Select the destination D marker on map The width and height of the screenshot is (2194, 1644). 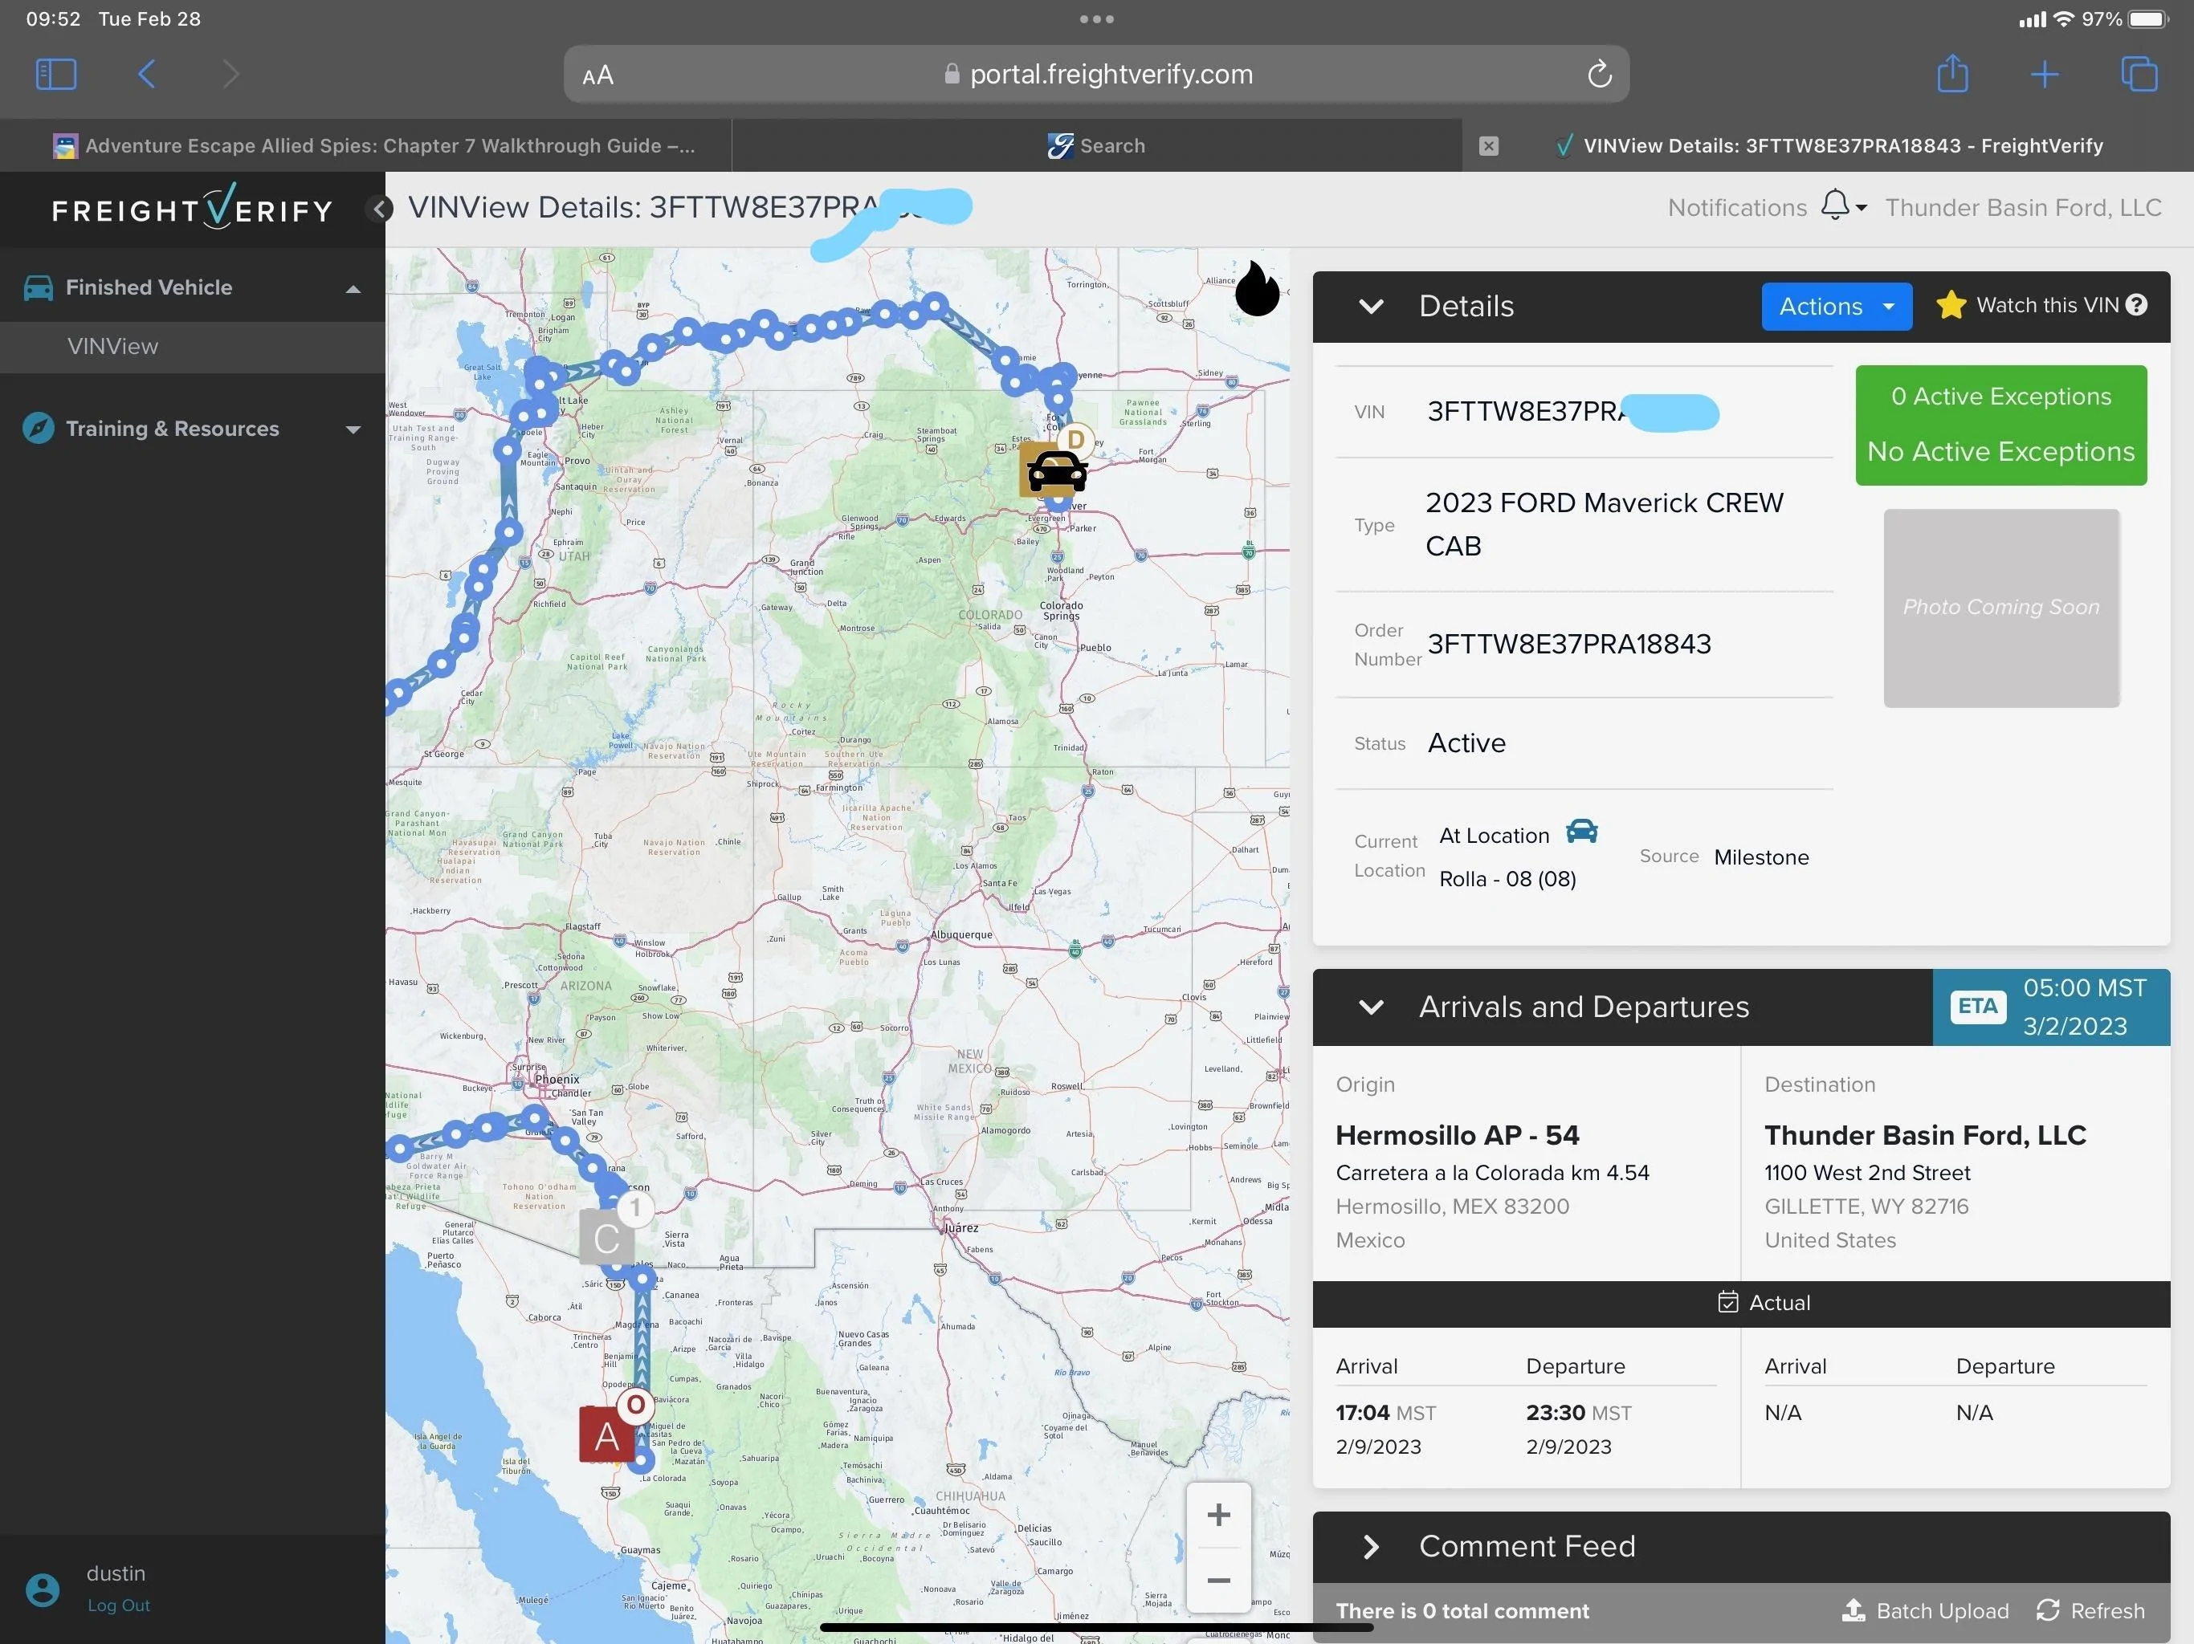1075,439
